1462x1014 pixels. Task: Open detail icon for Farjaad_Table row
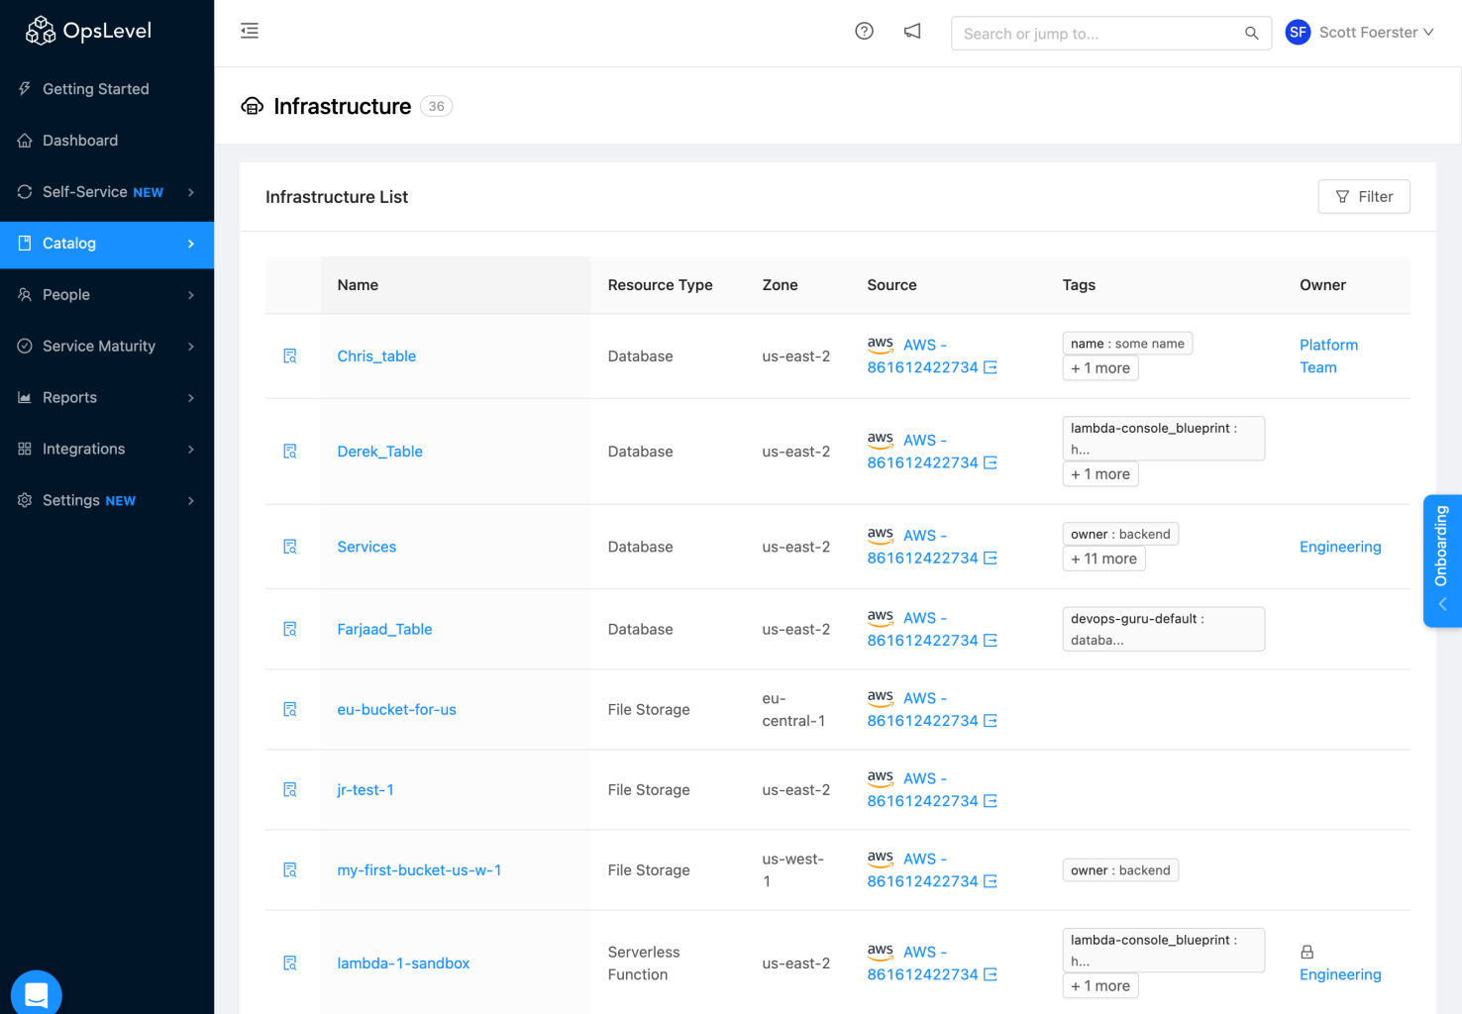[x=290, y=629]
